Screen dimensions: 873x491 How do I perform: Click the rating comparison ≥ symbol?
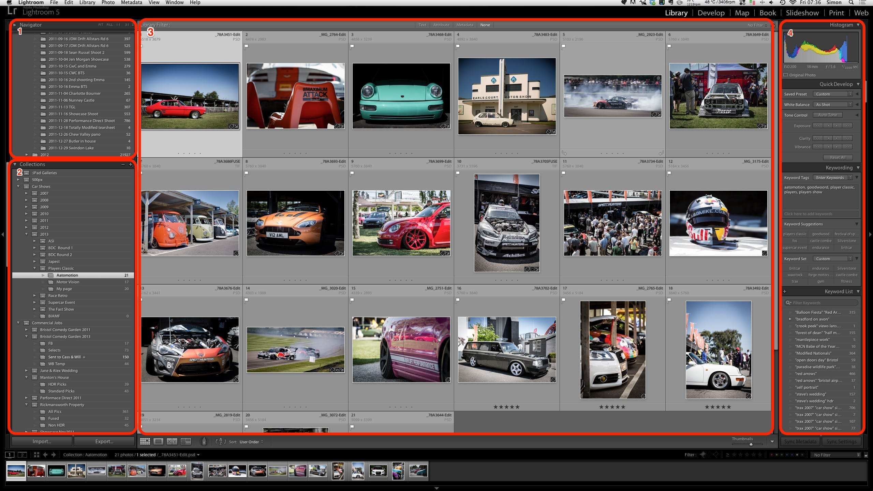[727, 455]
